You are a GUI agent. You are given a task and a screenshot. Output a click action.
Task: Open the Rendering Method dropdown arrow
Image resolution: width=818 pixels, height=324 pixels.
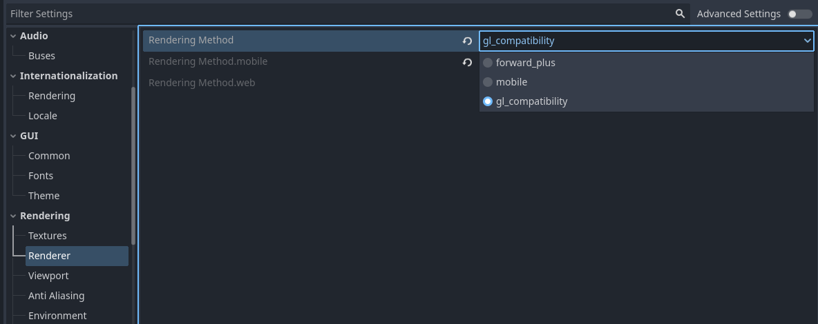coord(807,41)
